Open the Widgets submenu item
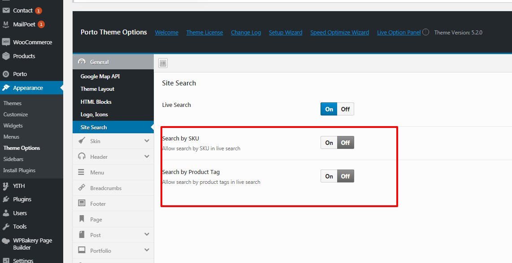Screen dimensions: 512x263 [x=13, y=126]
